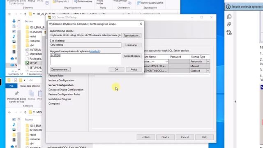Viewport: 263px width, 148px height.
Task: Click standards info icon in PDF sidebar
Action: click(229, 32)
